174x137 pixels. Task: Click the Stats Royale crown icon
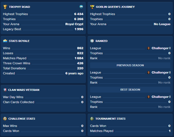click(5, 41)
